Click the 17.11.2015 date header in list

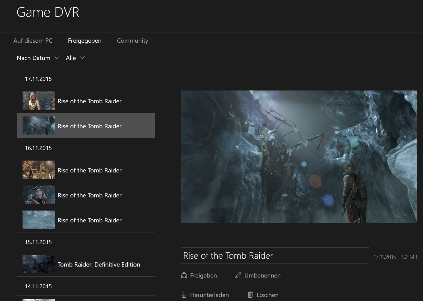tap(38, 79)
